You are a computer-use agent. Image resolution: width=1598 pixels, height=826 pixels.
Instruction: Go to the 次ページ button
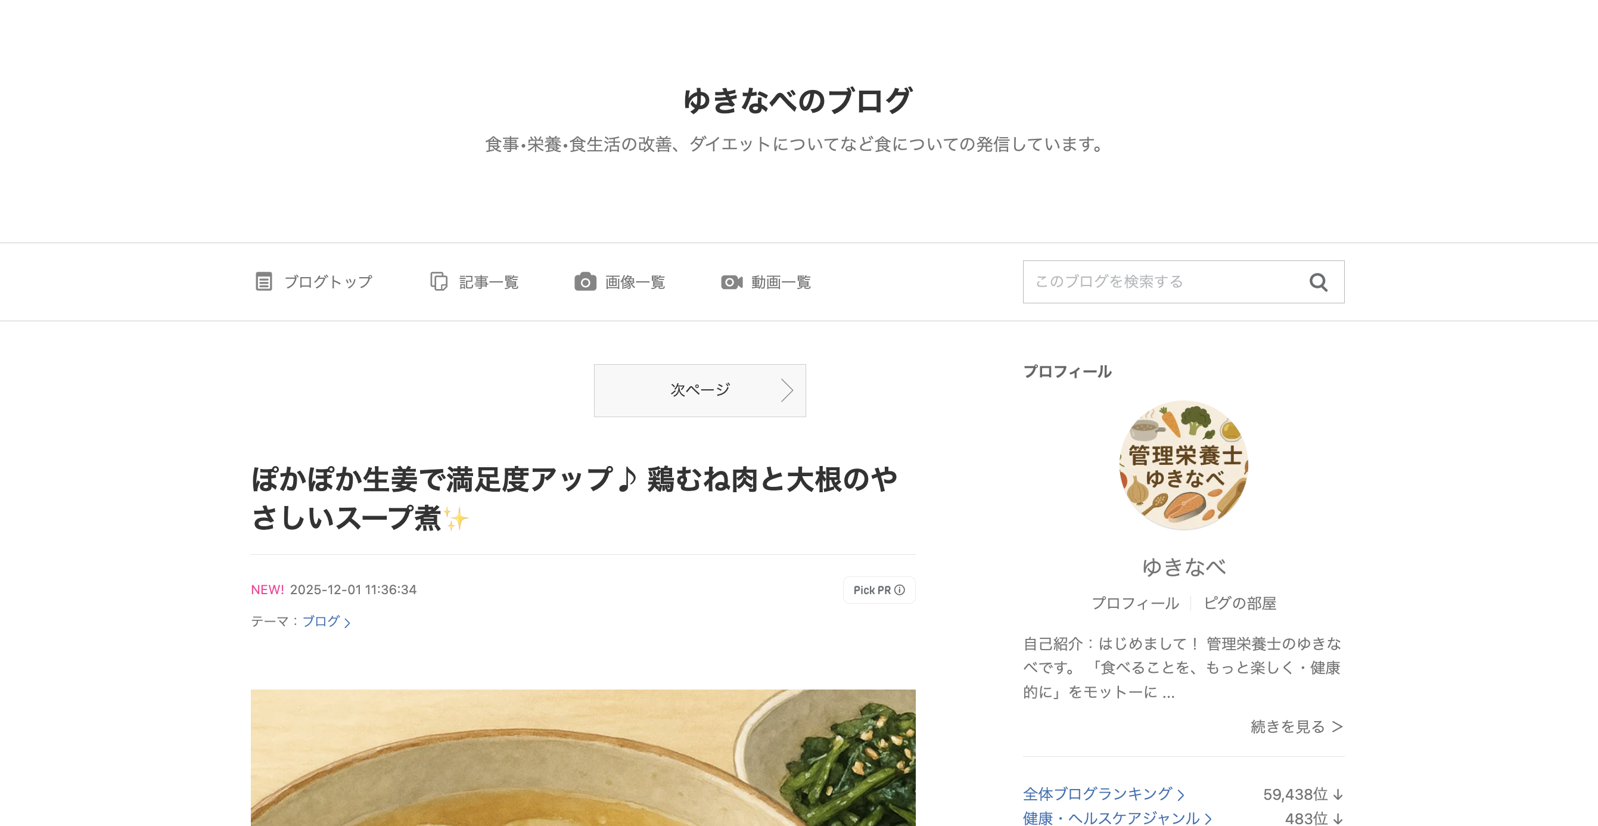point(699,390)
